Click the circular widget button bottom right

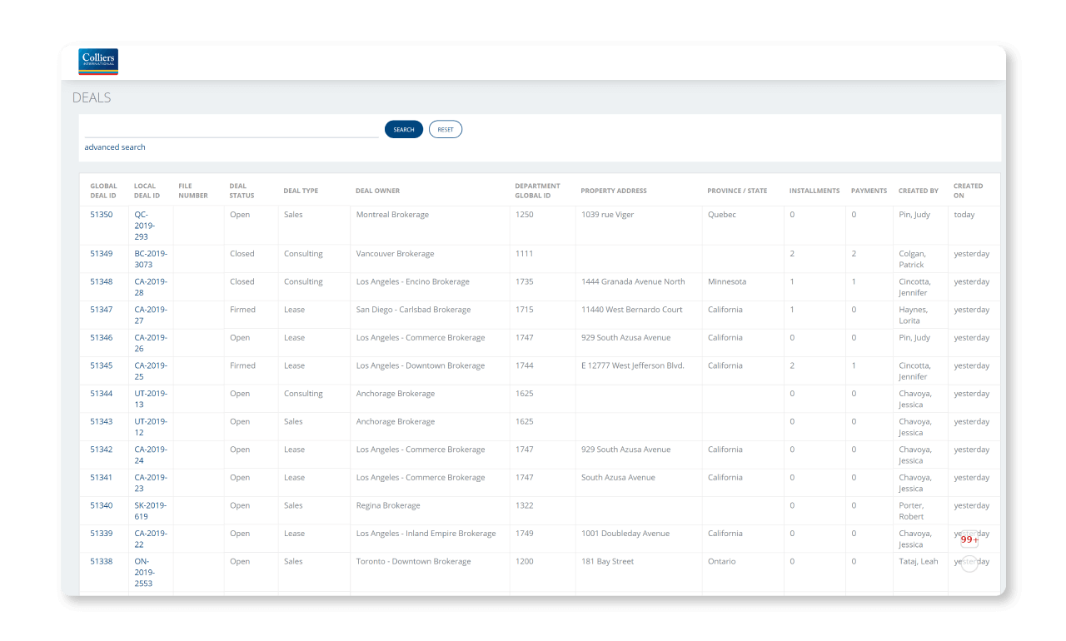point(969,564)
